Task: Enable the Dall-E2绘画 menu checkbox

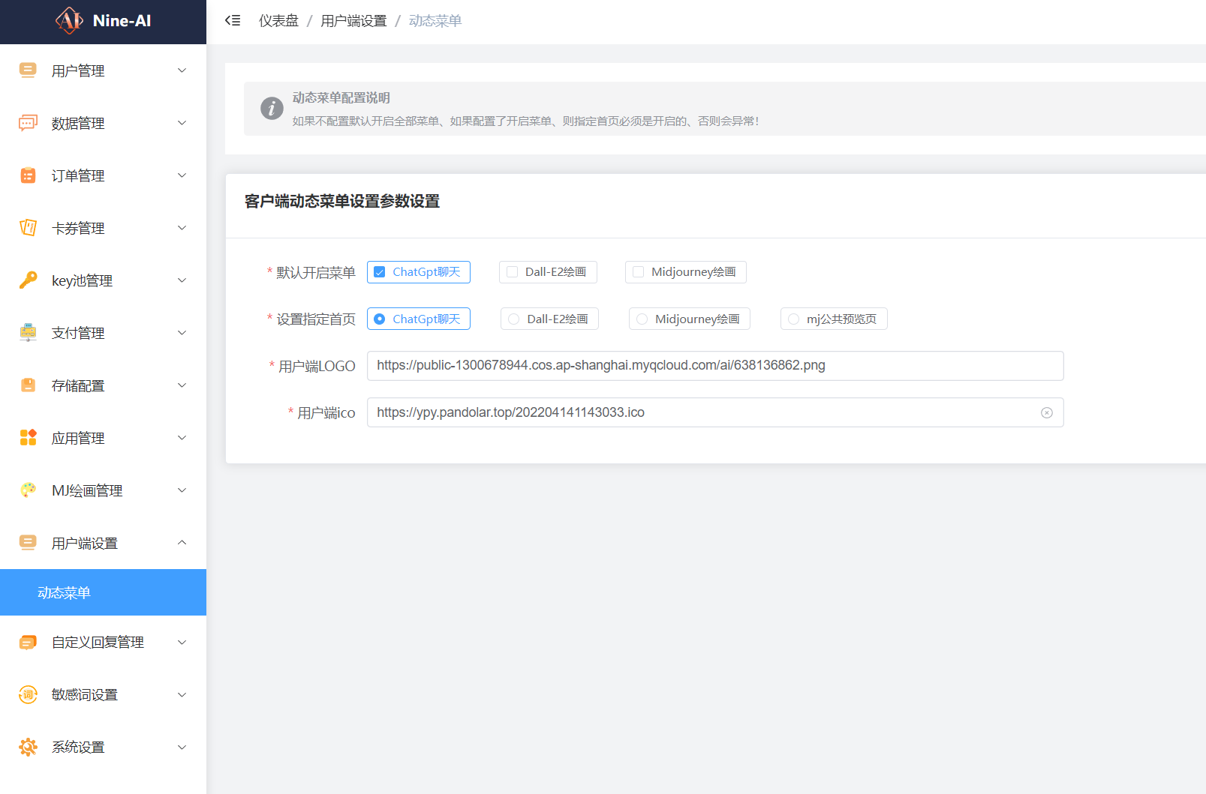Action: tap(513, 272)
